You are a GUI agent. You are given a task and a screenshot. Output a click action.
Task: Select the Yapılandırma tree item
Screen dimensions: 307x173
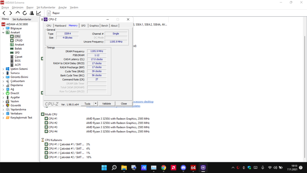click(18, 110)
